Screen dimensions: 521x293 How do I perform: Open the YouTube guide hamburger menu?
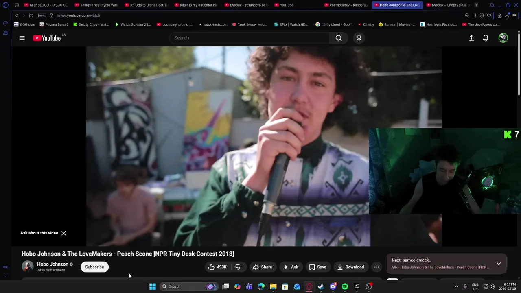click(22, 38)
